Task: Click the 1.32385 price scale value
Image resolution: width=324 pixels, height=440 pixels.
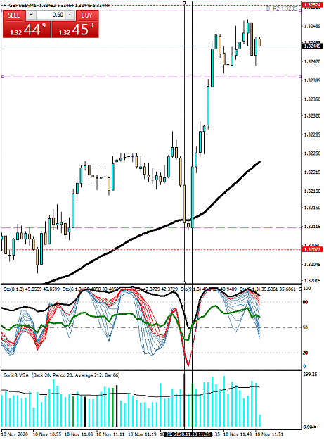Action: [312, 80]
